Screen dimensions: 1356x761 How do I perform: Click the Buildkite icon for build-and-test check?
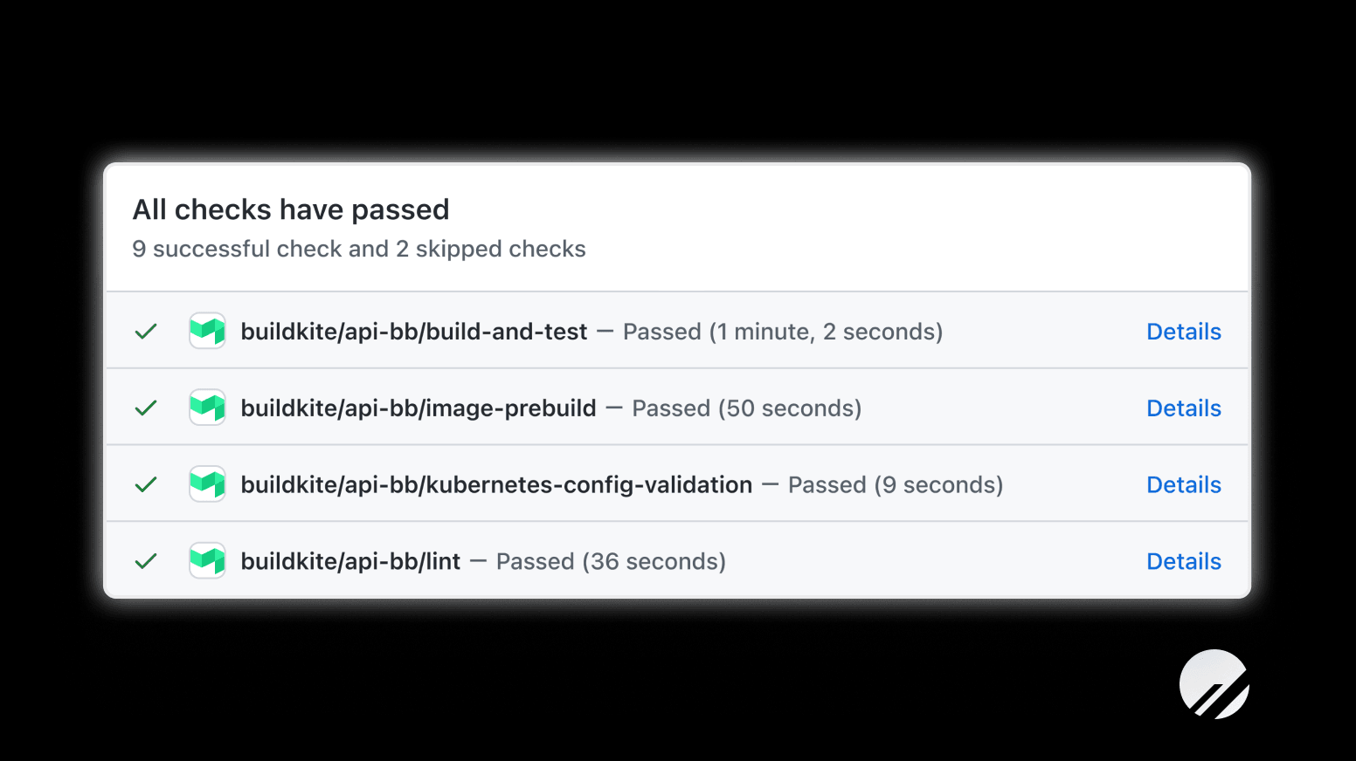click(207, 331)
